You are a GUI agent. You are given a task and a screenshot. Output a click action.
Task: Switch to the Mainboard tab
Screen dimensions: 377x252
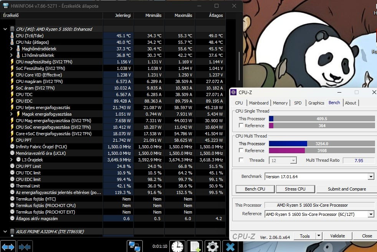point(259,103)
